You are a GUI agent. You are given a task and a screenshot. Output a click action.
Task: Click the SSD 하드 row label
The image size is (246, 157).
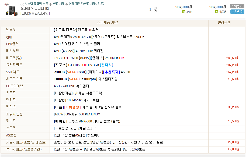(13, 72)
